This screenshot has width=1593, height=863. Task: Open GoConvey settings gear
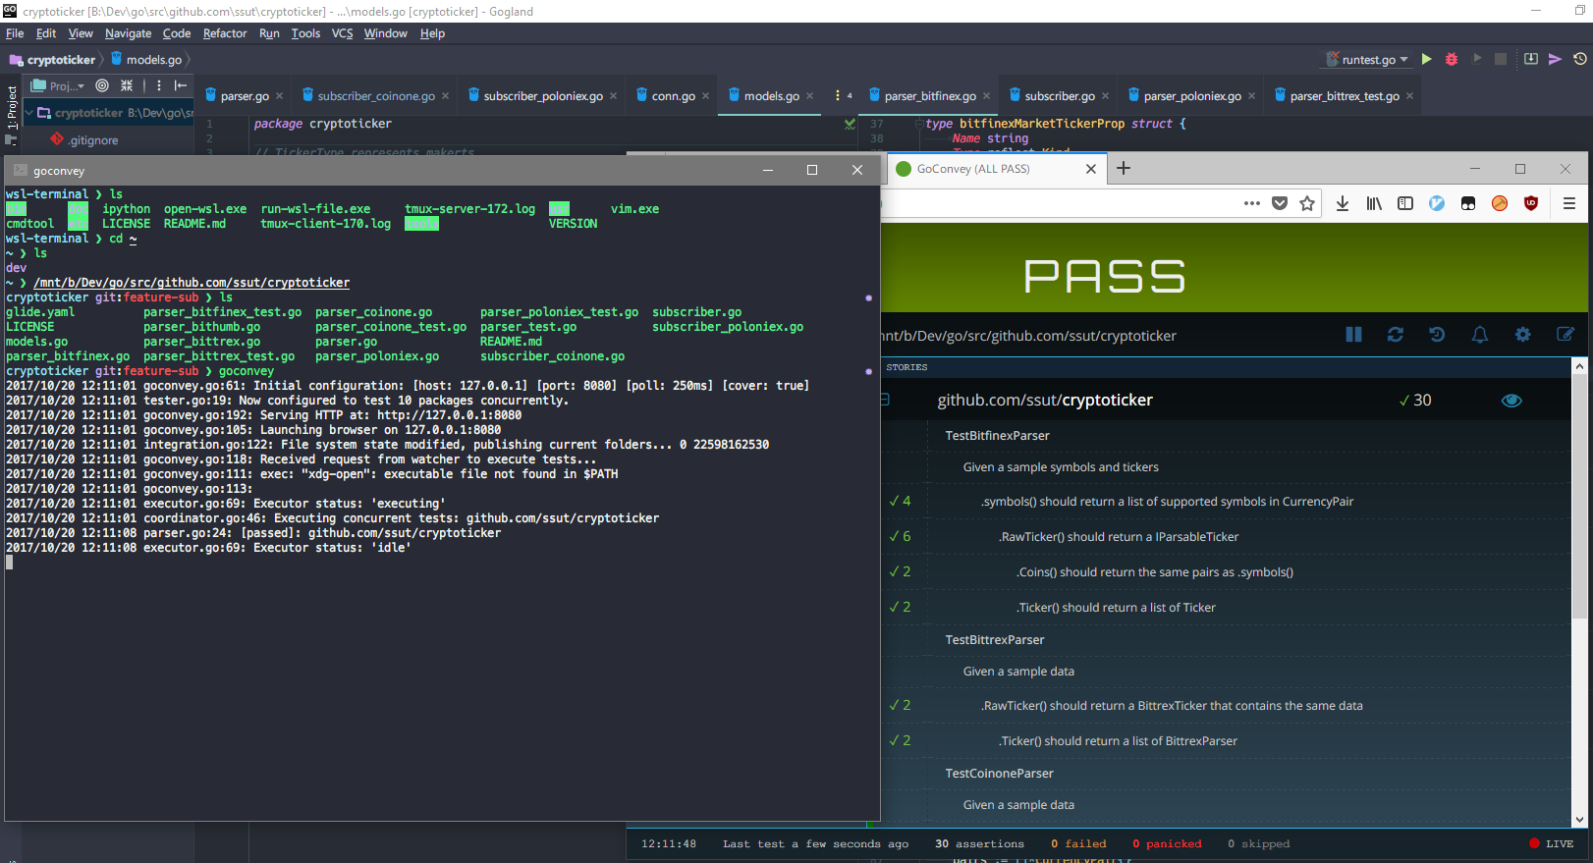(x=1522, y=335)
